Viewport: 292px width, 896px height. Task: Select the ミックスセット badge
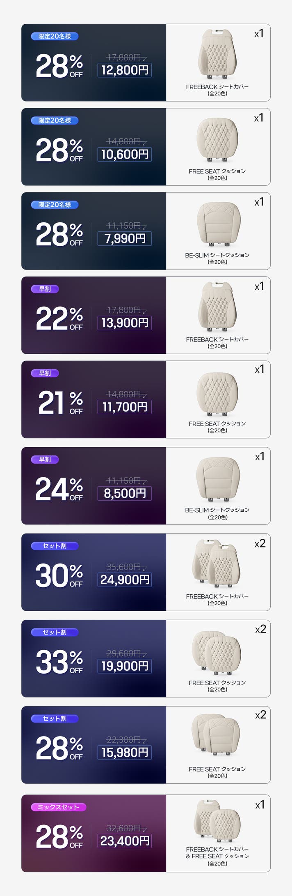click(58, 807)
